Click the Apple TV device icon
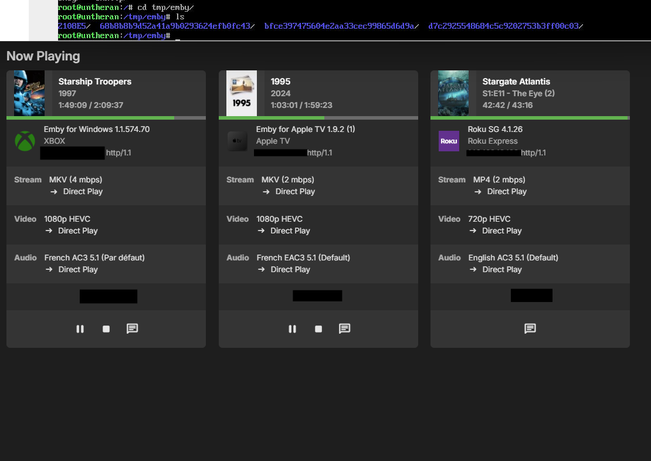 [x=237, y=141]
